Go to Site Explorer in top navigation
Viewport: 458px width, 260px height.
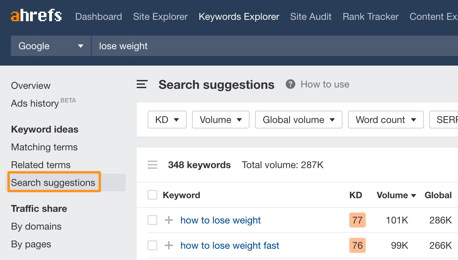pyautogui.click(x=160, y=17)
